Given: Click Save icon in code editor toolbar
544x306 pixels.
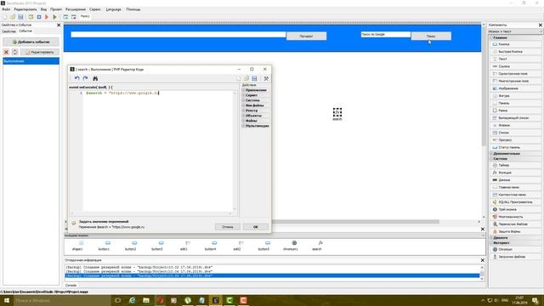Looking at the screenshot, I should click(254, 78).
